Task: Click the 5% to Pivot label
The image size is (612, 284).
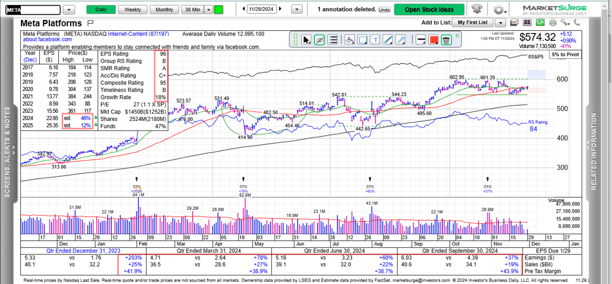Action: point(566,55)
